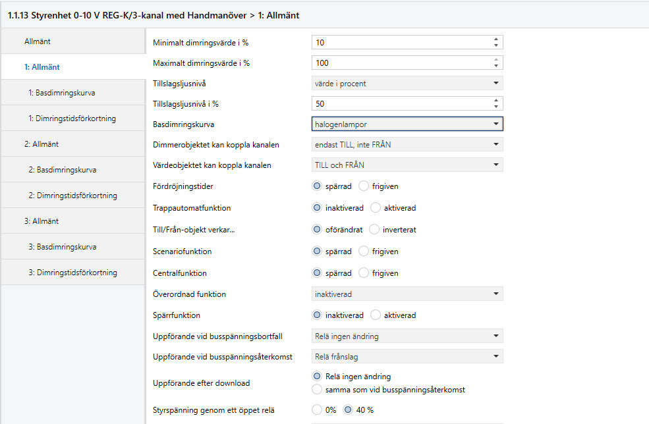Select samma som vid busspänningsåterkomst option

point(318,390)
